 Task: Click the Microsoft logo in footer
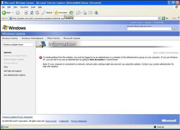point(169,121)
